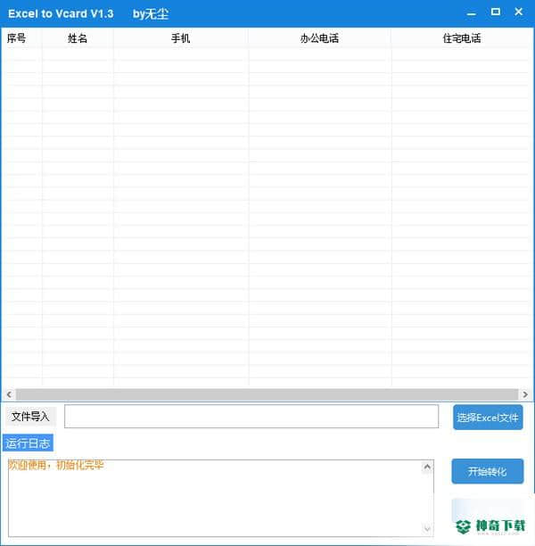Start conversion with 开始转化 button
The image size is (535, 546).
(488, 471)
